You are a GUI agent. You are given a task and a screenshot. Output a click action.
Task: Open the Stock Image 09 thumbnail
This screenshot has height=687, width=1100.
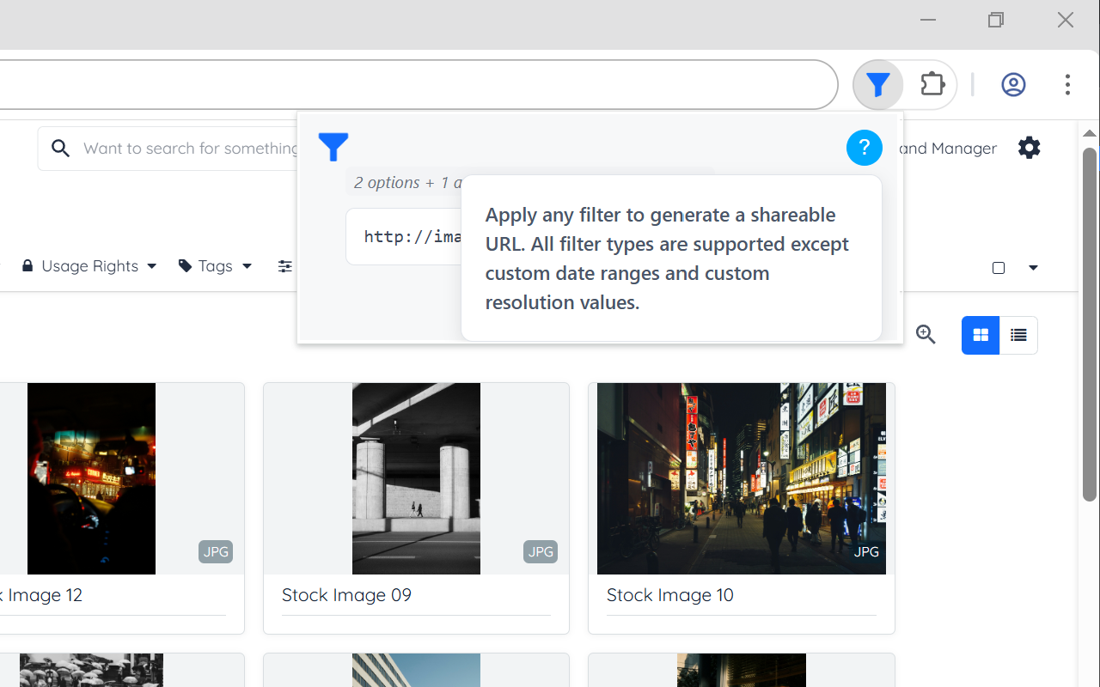pos(416,478)
